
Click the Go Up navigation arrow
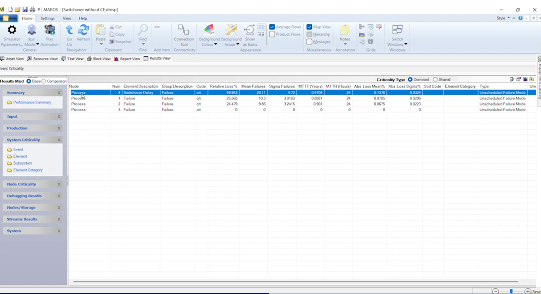coord(69,30)
